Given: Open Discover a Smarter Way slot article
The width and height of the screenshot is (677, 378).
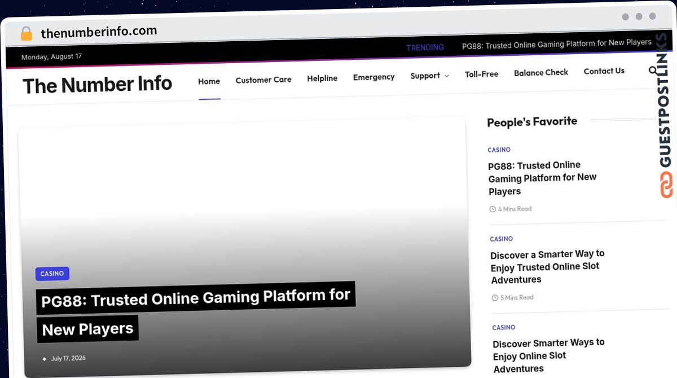Looking at the screenshot, I should pos(547,267).
